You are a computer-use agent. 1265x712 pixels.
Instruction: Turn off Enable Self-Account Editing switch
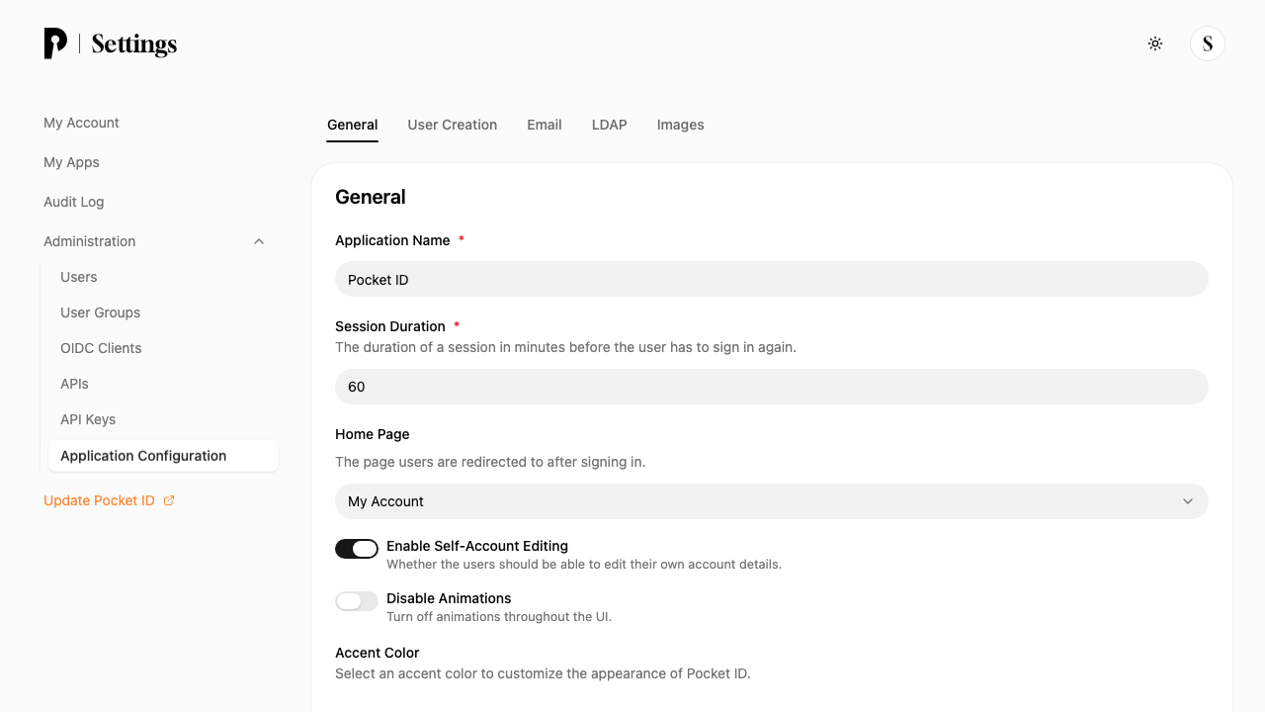[x=357, y=549]
